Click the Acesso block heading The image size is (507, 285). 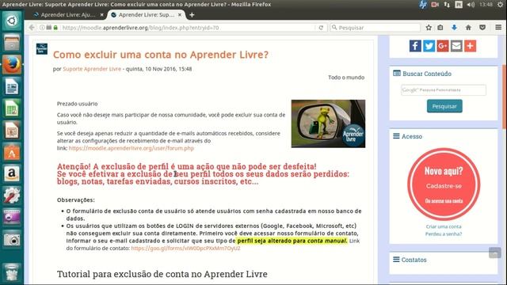(x=412, y=136)
